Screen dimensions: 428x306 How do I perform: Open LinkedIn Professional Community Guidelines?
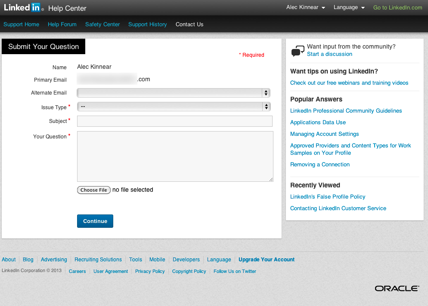[346, 110]
